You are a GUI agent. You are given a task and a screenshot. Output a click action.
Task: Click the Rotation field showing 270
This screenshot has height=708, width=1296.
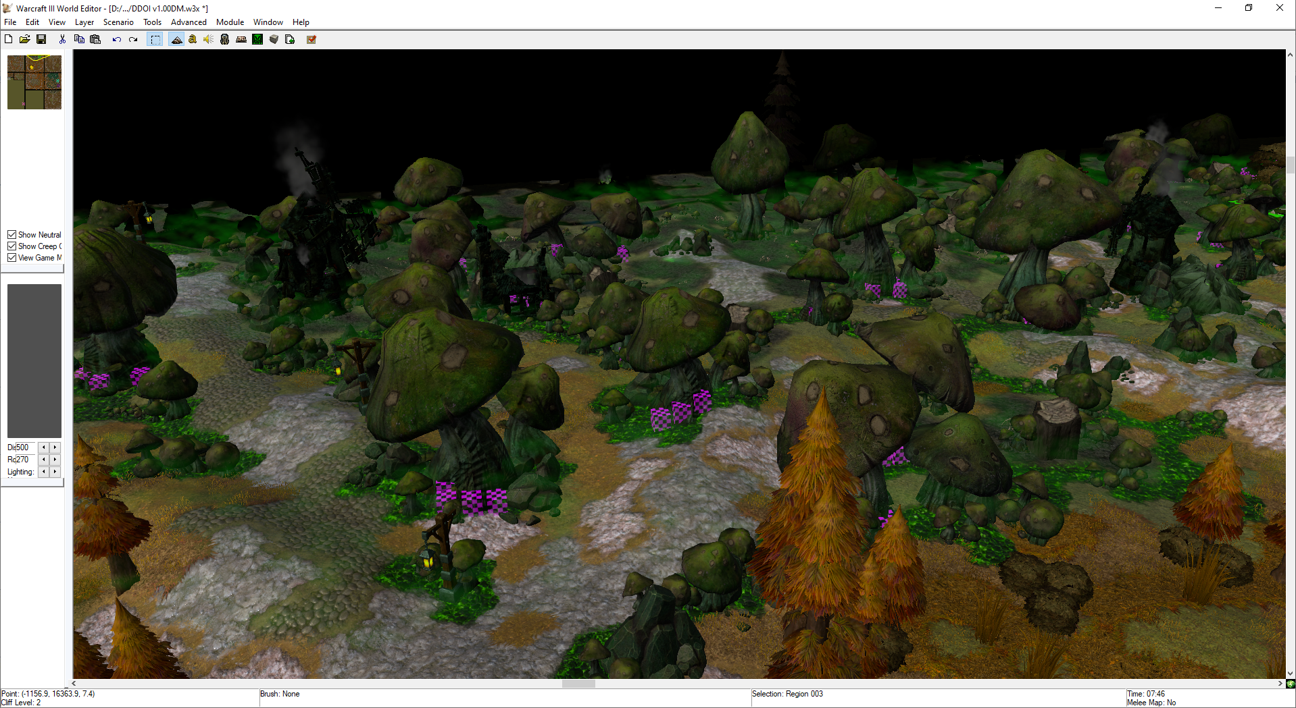pyautogui.click(x=24, y=460)
